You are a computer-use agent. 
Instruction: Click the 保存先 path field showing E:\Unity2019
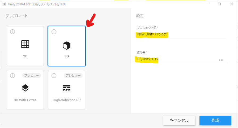pos(175,60)
